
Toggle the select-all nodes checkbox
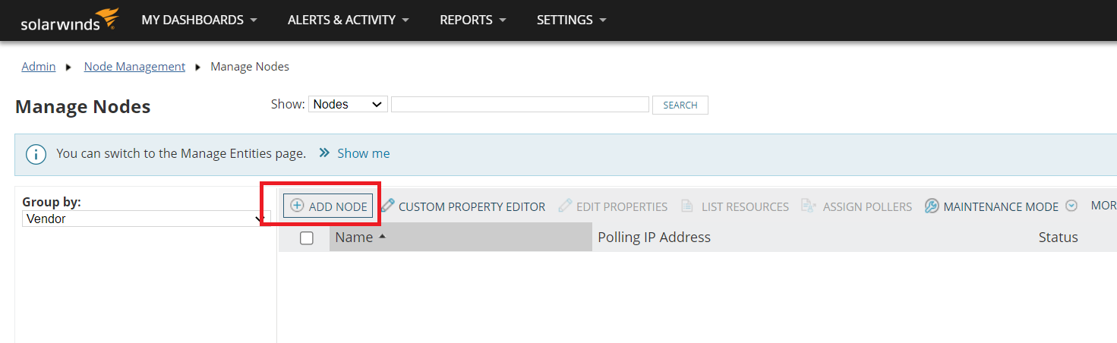[307, 238]
